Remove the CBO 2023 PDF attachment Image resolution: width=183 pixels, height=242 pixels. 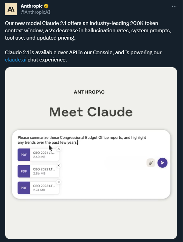point(59,182)
